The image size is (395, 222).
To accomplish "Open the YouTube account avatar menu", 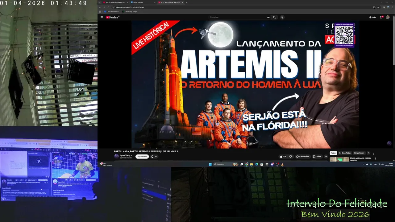I will pos(388,17).
